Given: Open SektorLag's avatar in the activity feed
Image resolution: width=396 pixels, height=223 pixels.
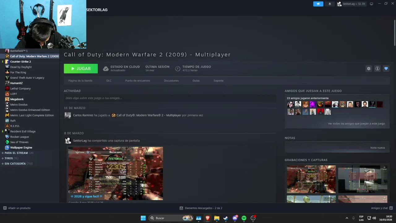Looking at the screenshot, I should 67,141.
